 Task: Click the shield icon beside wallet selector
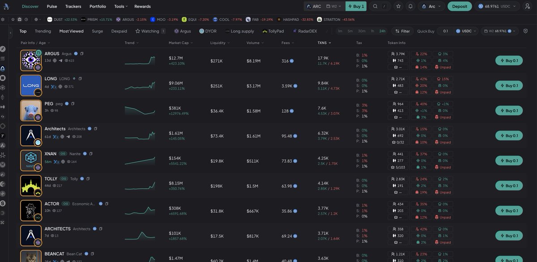pos(525,31)
